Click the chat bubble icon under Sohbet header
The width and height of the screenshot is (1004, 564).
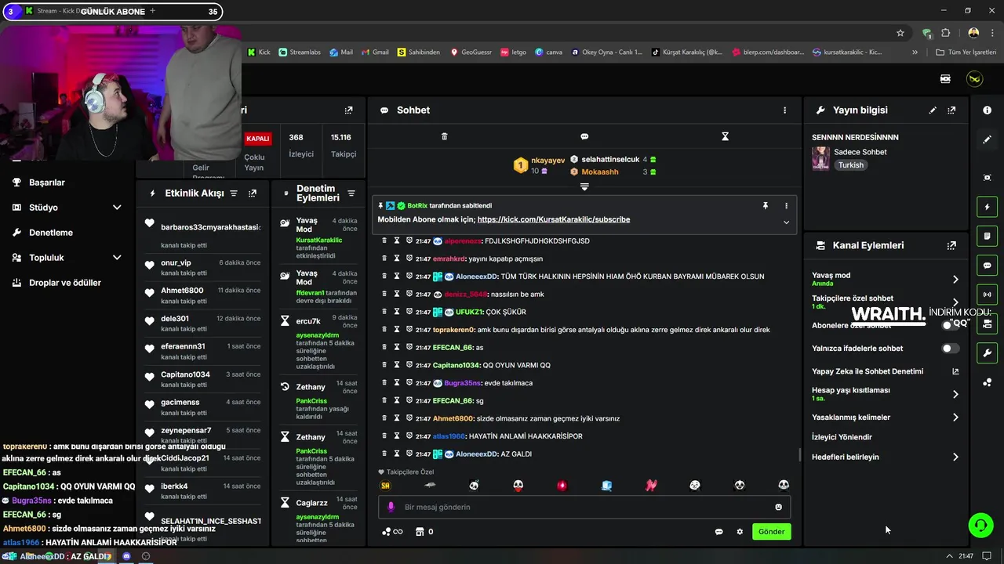click(584, 136)
